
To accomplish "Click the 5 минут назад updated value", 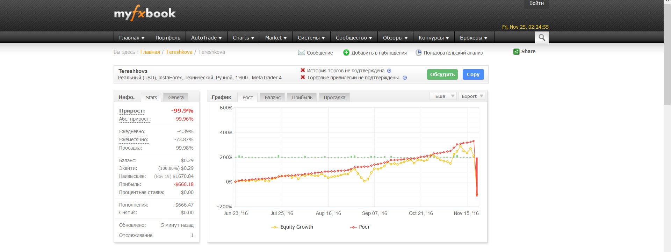I will click(x=177, y=225).
